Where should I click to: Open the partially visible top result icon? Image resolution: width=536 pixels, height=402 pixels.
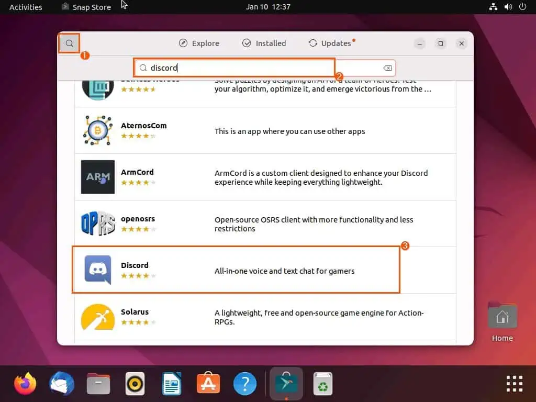[98, 90]
